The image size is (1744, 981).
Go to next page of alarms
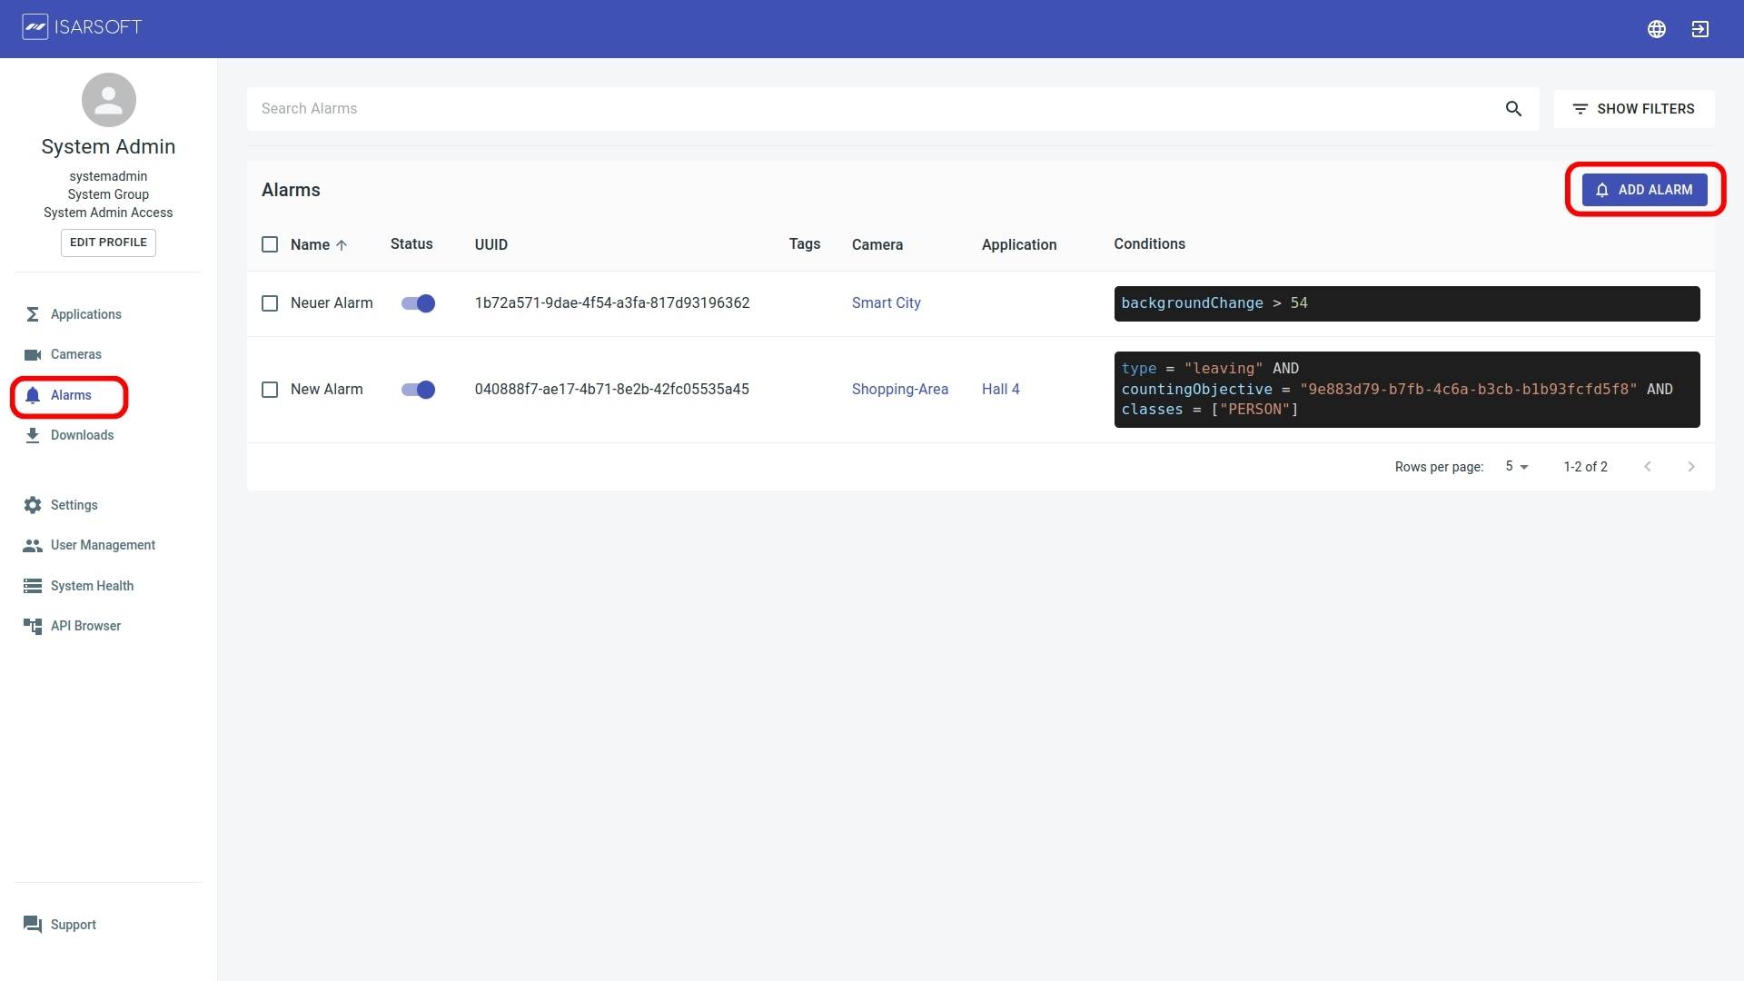(1691, 467)
